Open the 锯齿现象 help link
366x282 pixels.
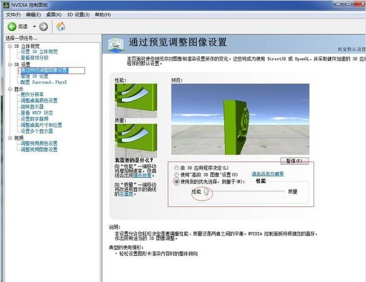[143, 175]
